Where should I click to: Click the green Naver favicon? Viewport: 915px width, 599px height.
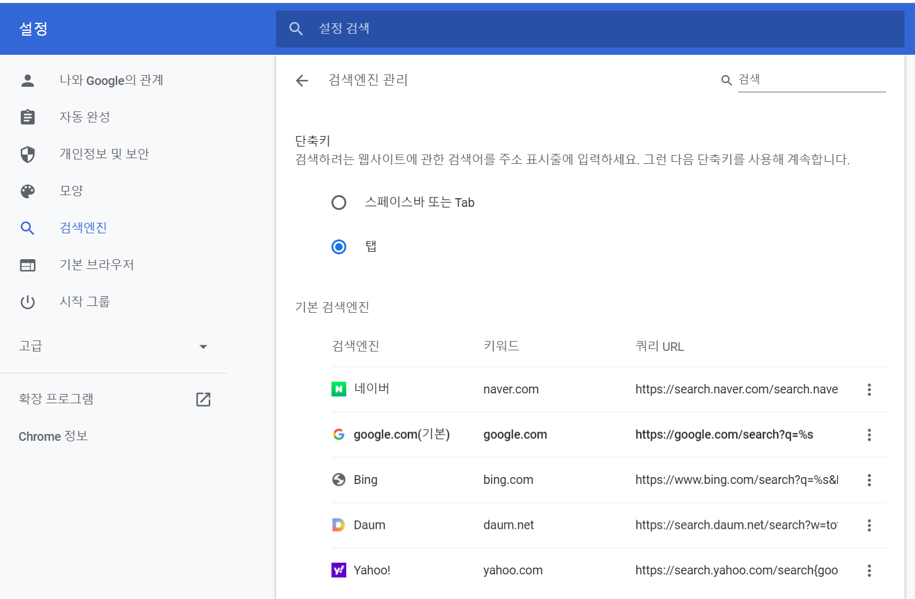[339, 389]
